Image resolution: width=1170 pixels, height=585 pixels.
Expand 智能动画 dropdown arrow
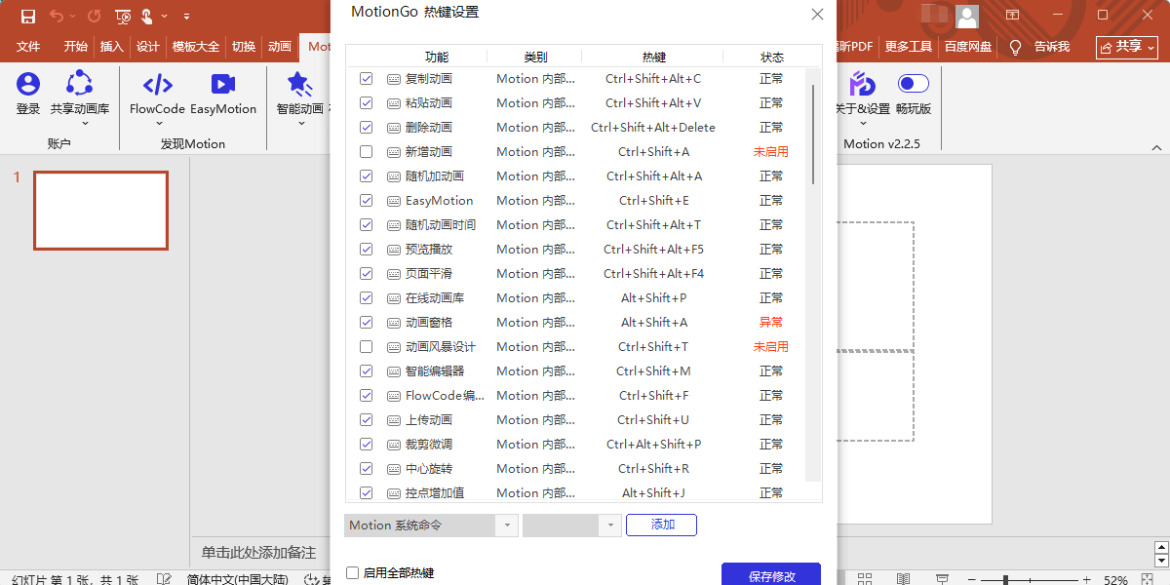pyautogui.click(x=299, y=124)
